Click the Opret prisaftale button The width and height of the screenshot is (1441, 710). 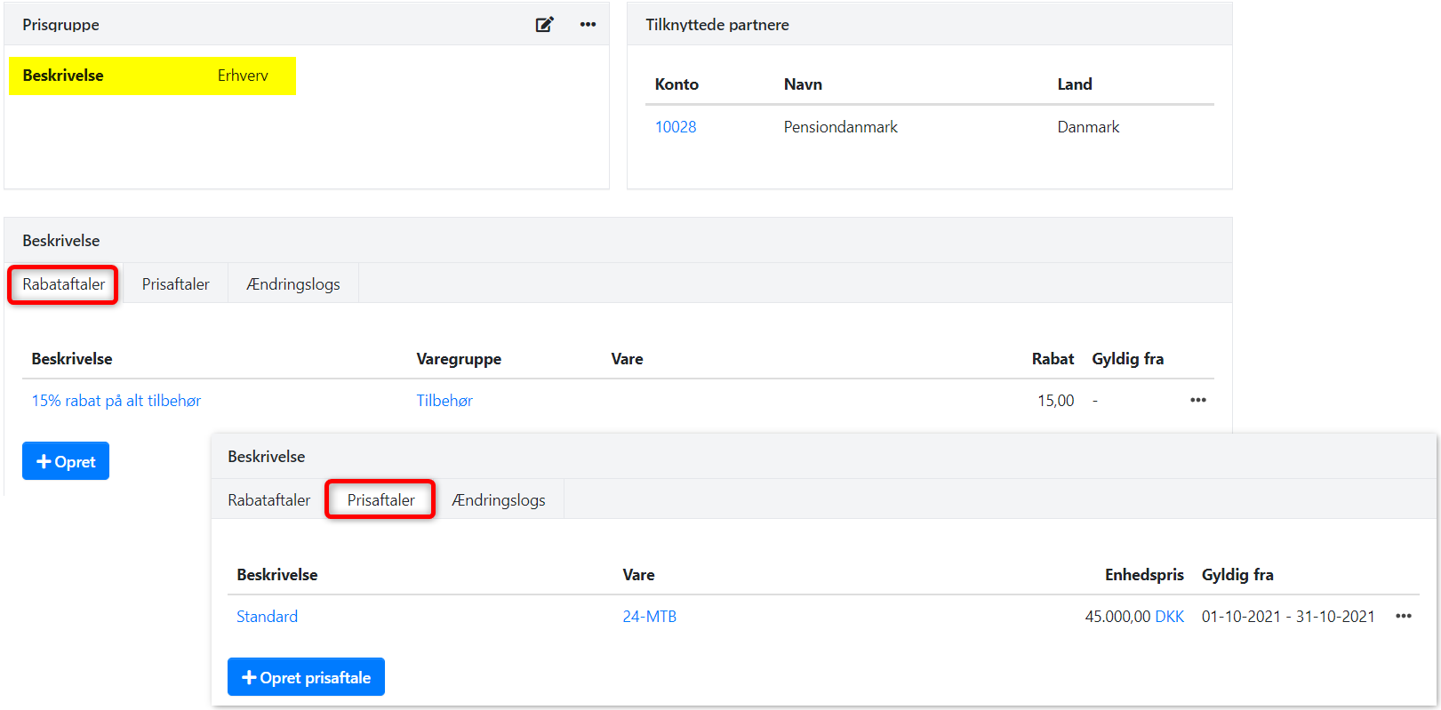pyautogui.click(x=306, y=677)
